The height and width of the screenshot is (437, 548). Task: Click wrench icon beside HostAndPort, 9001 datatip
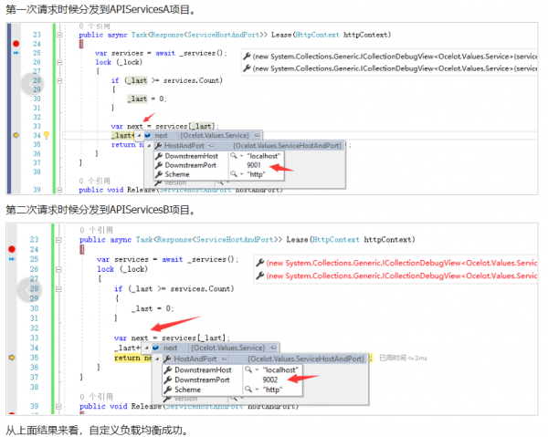(x=158, y=146)
